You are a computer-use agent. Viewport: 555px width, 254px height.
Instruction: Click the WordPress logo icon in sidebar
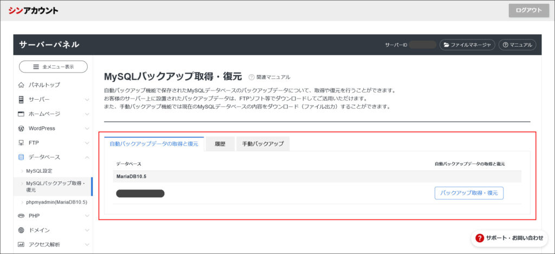[x=21, y=128]
